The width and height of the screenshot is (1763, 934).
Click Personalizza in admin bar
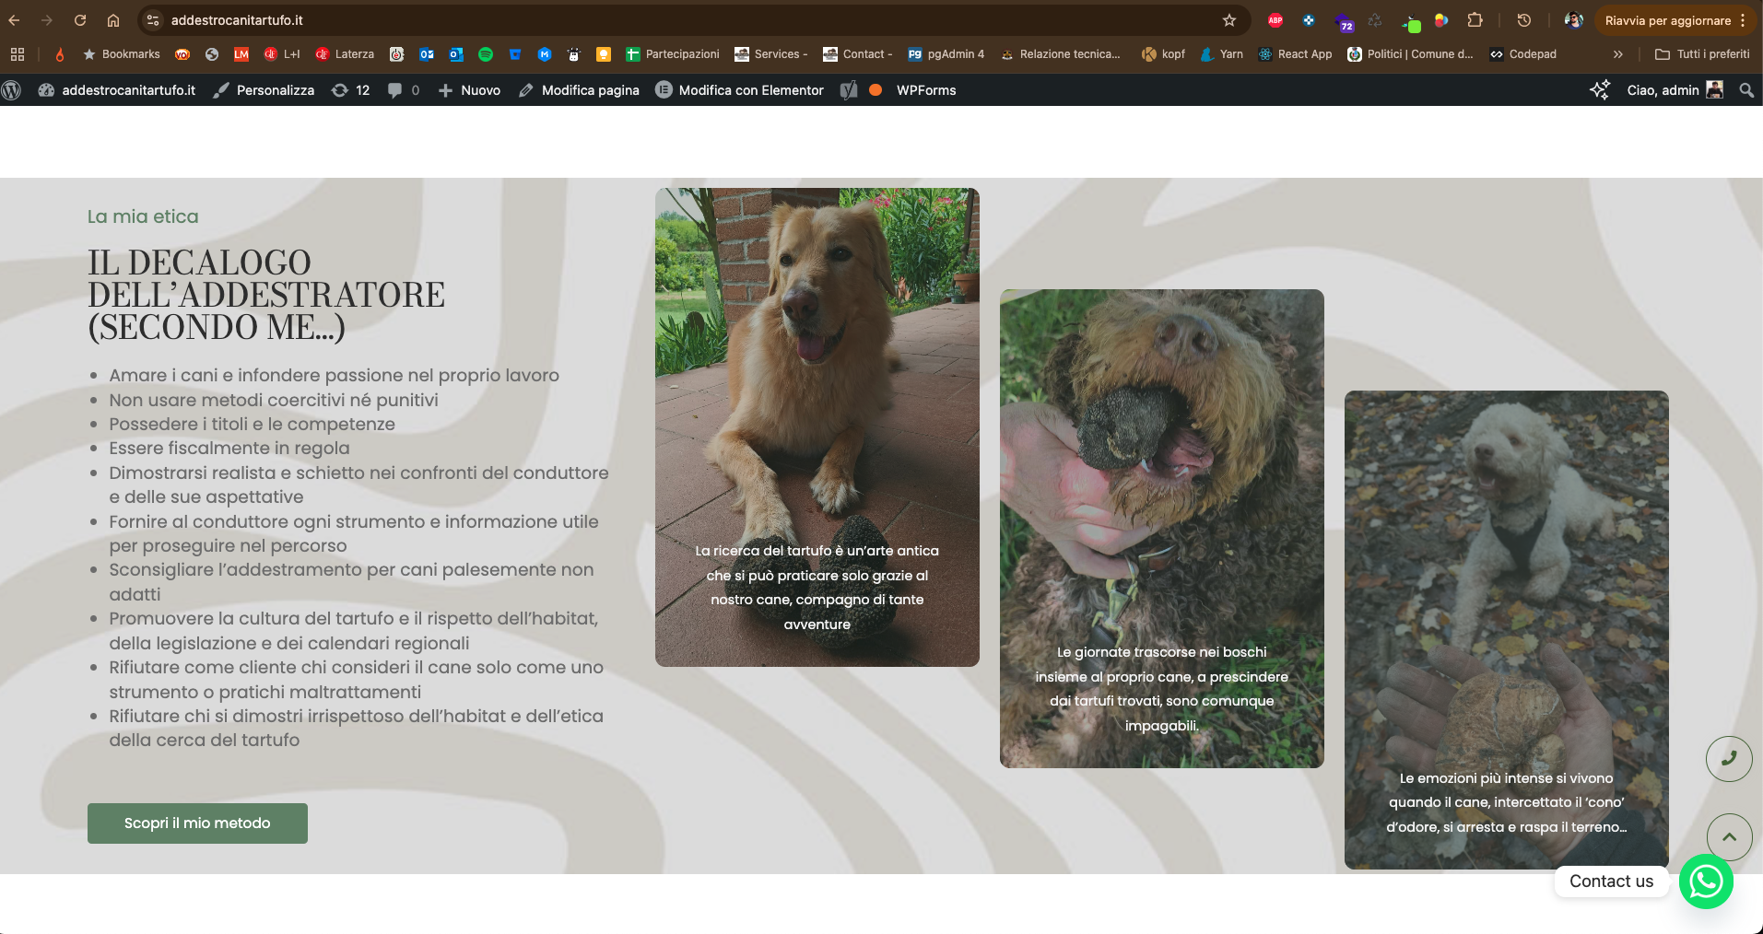pyautogui.click(x=264, y=90)
